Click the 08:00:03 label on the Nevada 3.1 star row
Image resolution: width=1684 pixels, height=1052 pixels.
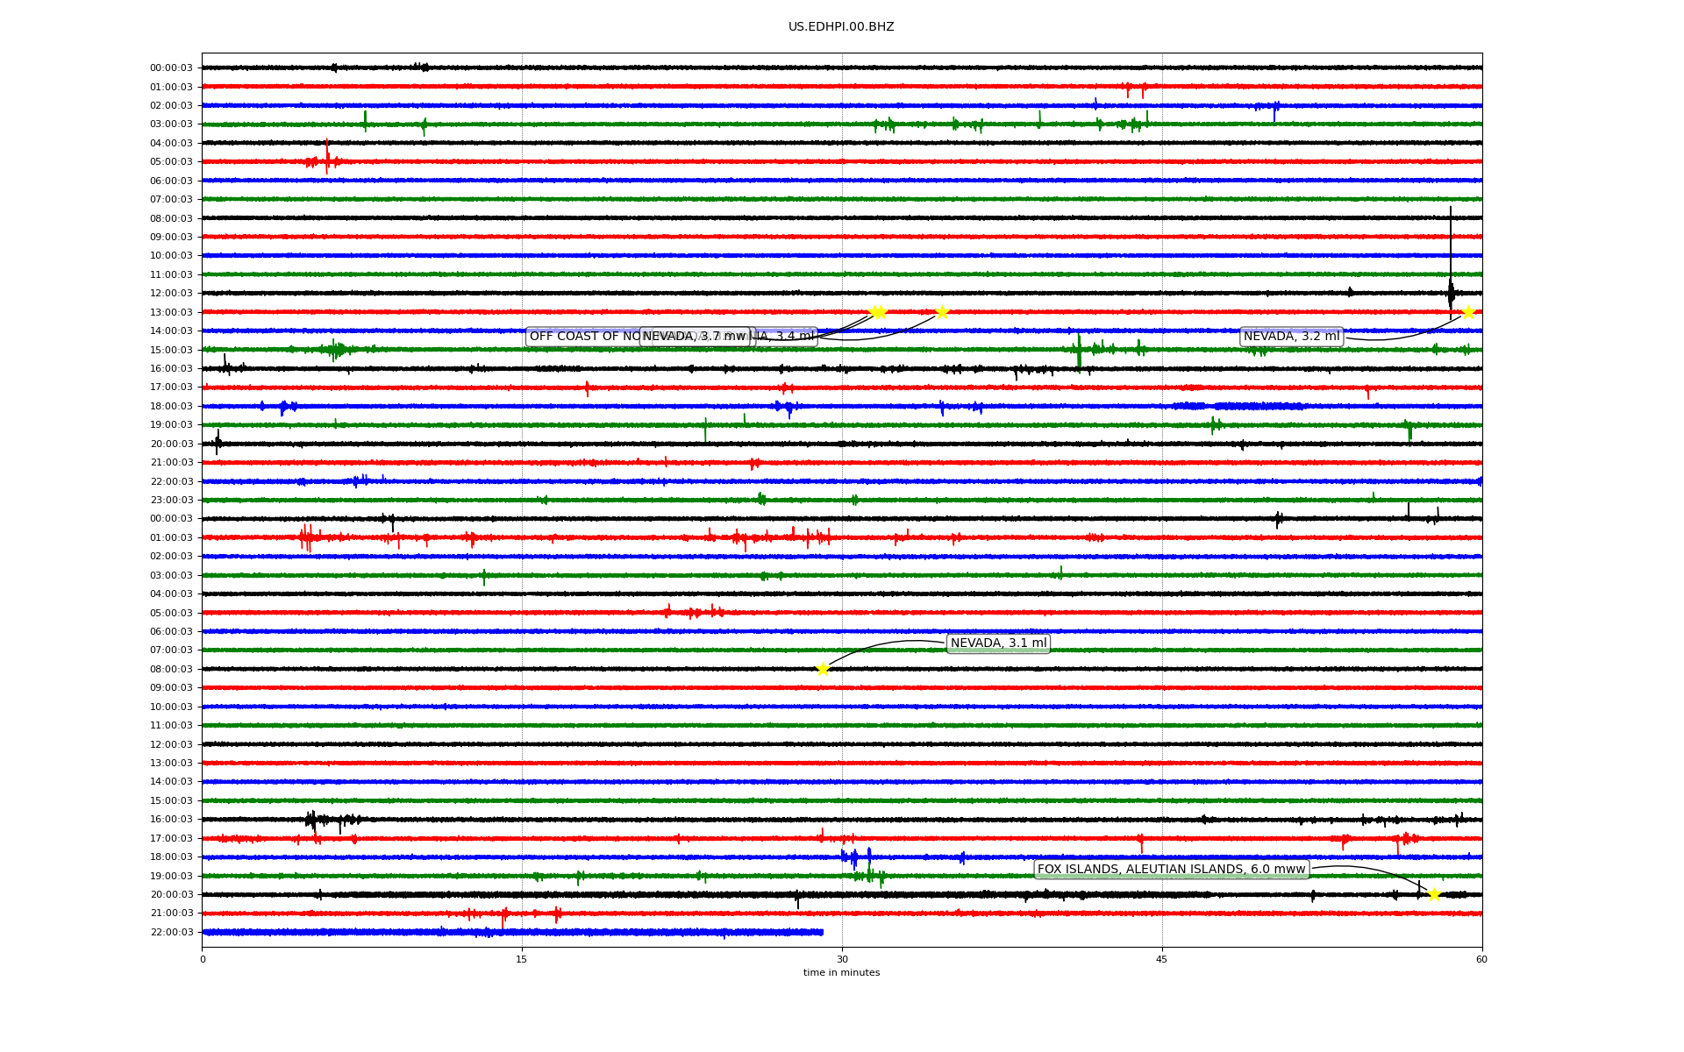pos(171,670)
